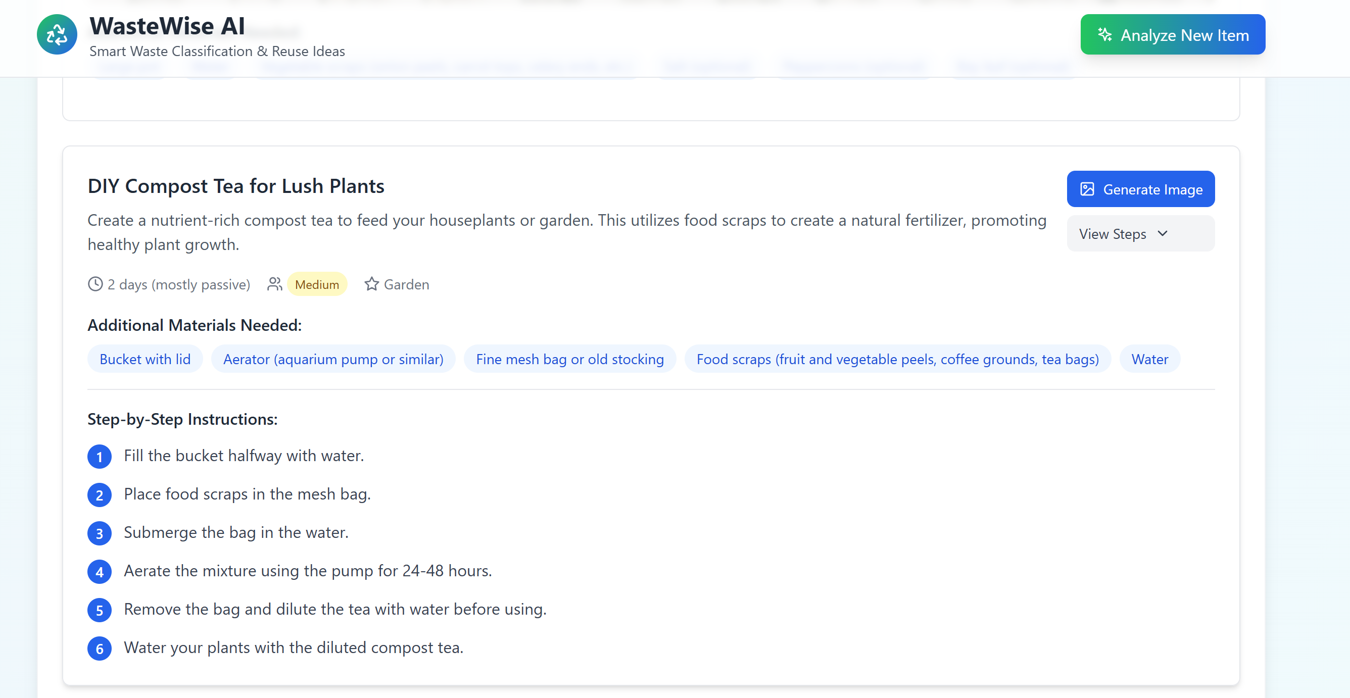Click the Medium difficulty badge

tap(317, 284)
